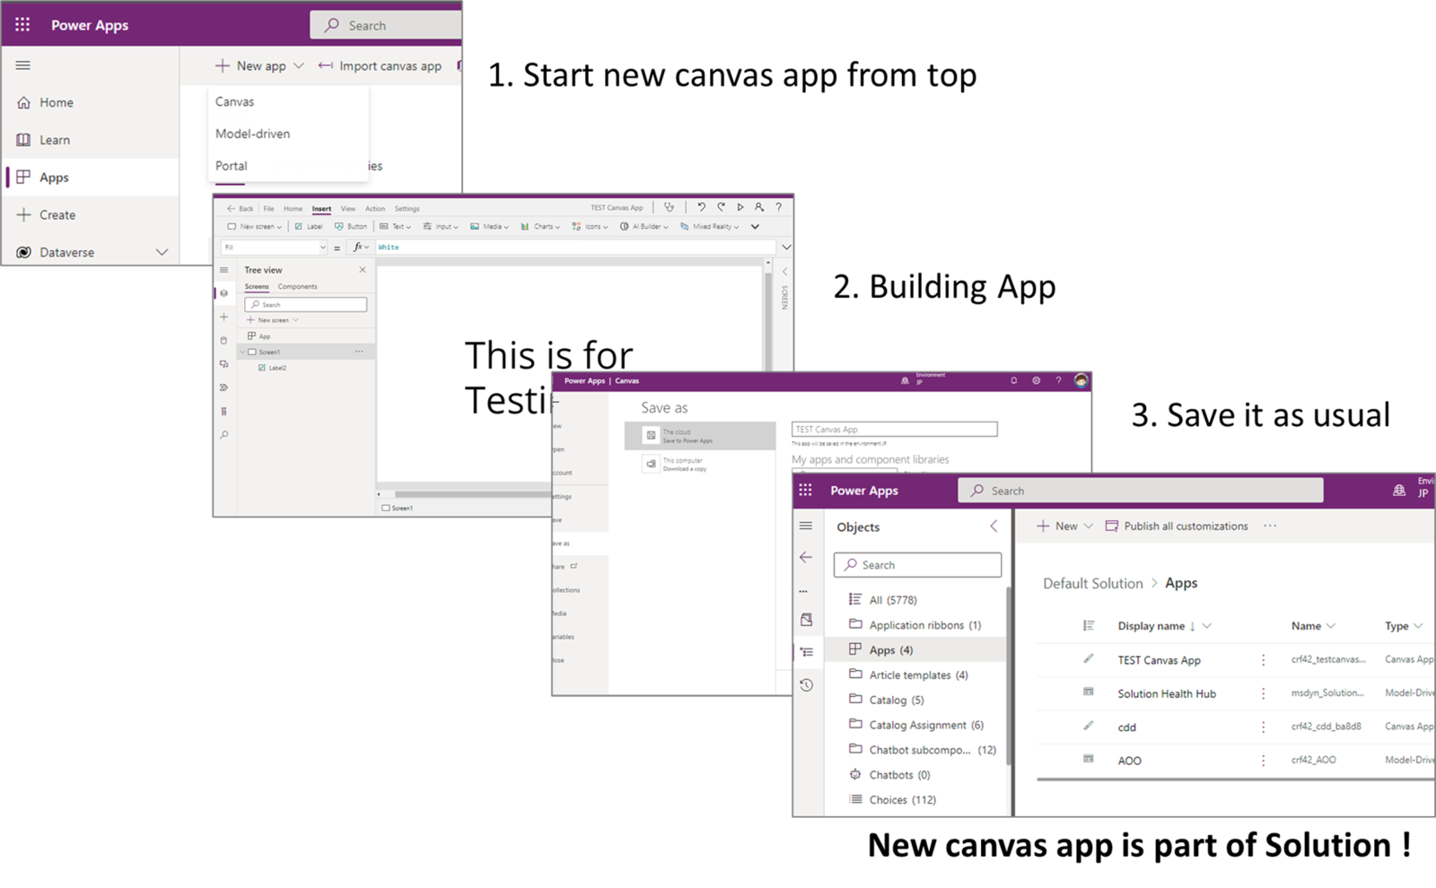This screenshot has height=888, width=1436.
Task: Open the Data cylinder icon in studio left rail
Action: pyautogui.click(x=224, y=341)
